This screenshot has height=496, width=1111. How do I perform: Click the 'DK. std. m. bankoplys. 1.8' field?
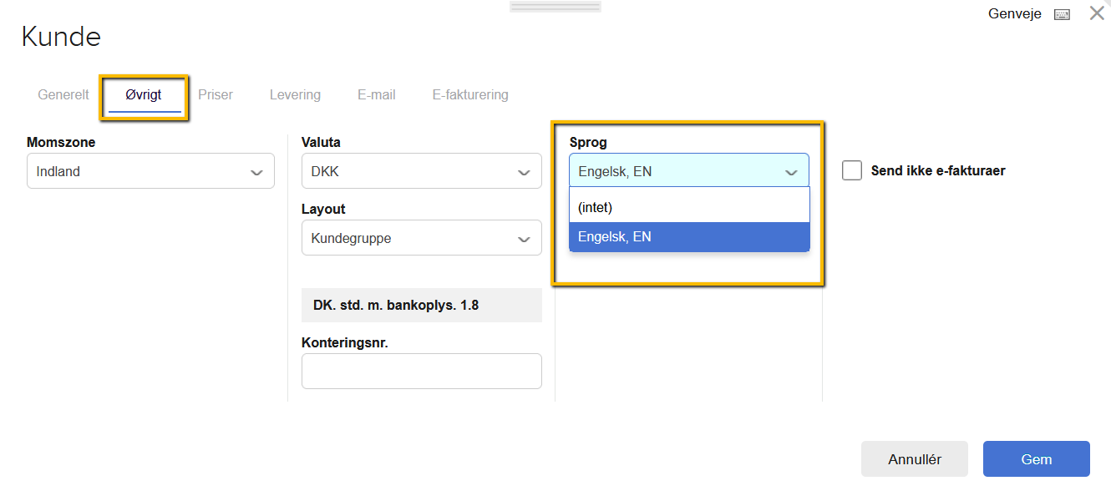pos(421,305)
